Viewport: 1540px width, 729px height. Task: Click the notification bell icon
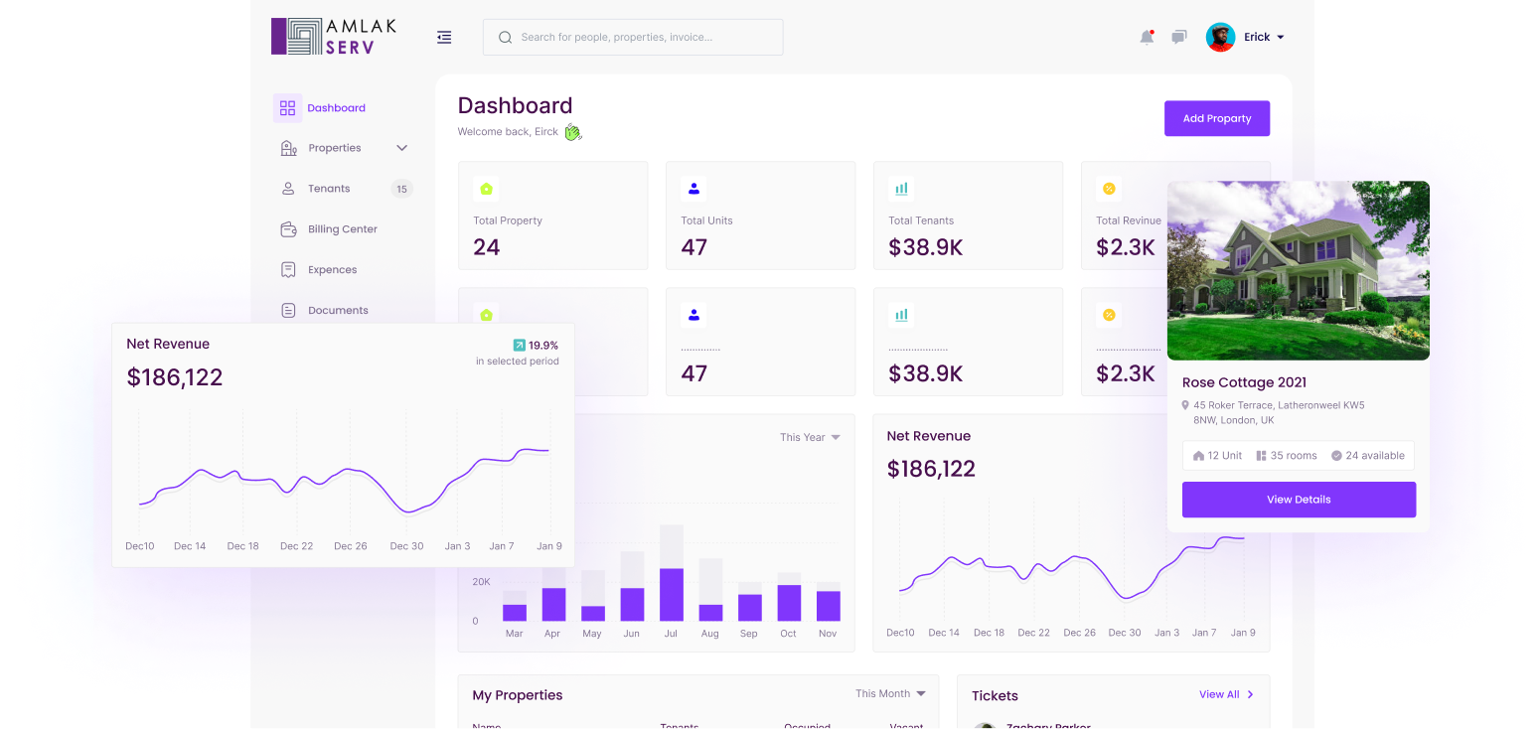[x=1147, y=37]
